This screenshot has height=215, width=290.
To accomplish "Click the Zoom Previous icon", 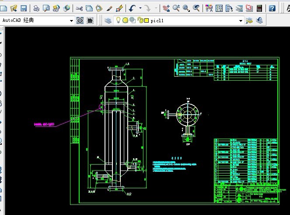I will (196, 8).
